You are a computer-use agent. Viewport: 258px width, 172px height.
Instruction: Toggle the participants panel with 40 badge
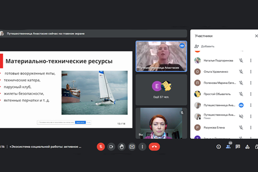(x=228, y=147)
